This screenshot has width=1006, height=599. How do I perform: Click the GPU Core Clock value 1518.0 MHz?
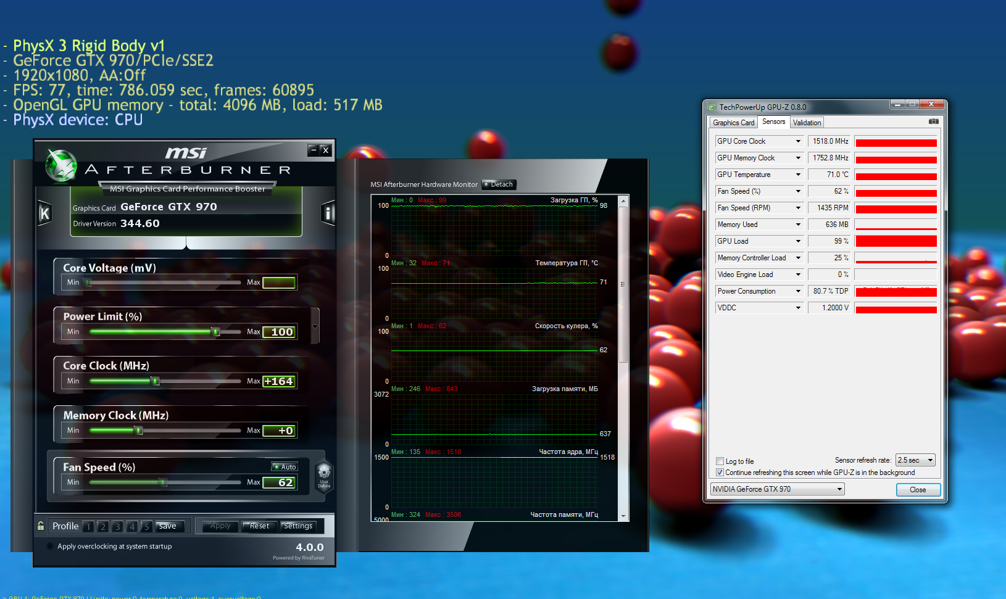tap(829, 141)
